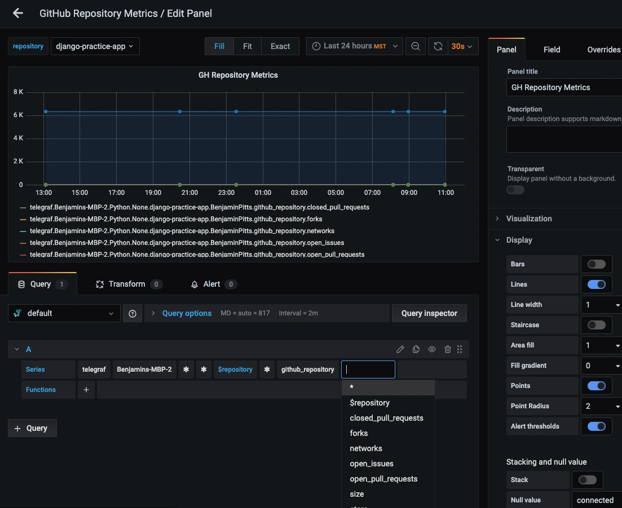
Task: Turn off the Points switch
Action: (x=596, y=386)
